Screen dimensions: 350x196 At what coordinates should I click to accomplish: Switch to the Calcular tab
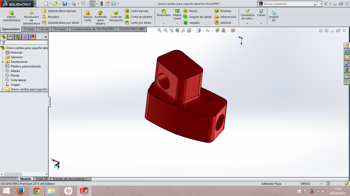pos(44,29)
